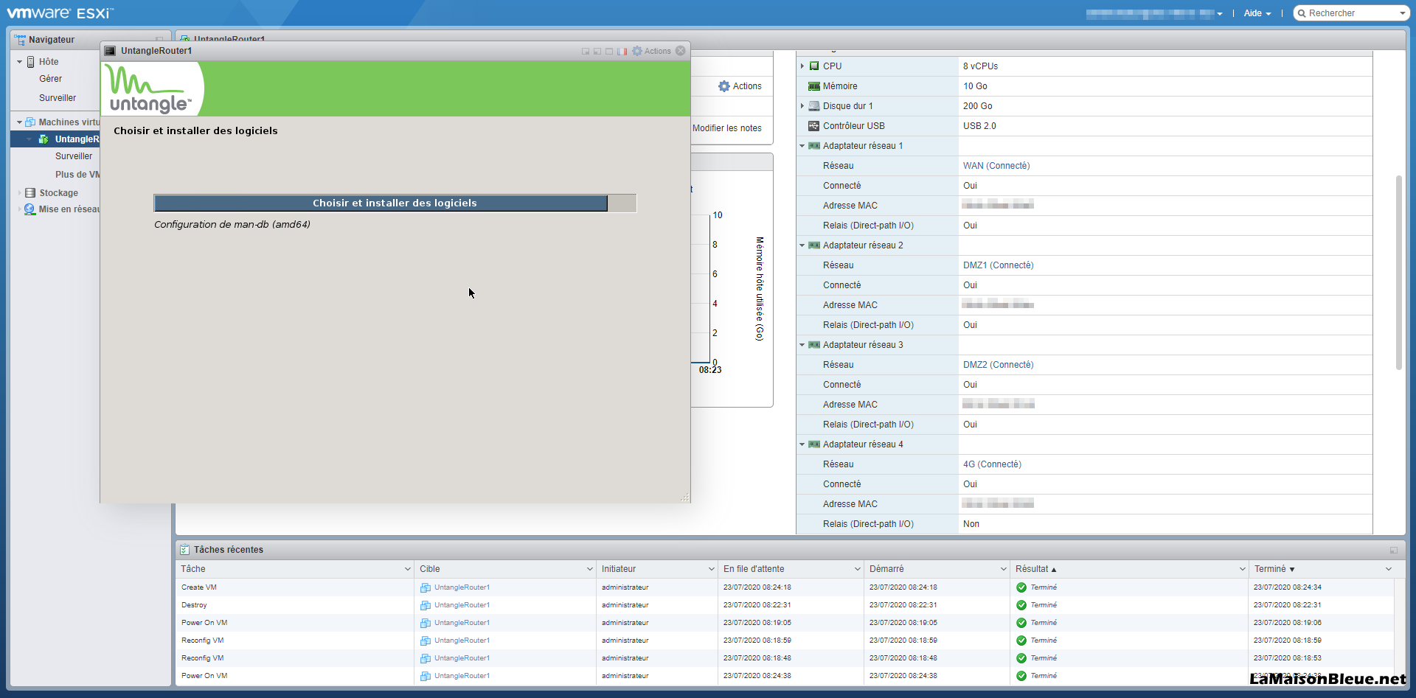The height and width of the screenshot is (698, 1416).
Task: Close the UntangleRouter1 console window
Action: 681,51
